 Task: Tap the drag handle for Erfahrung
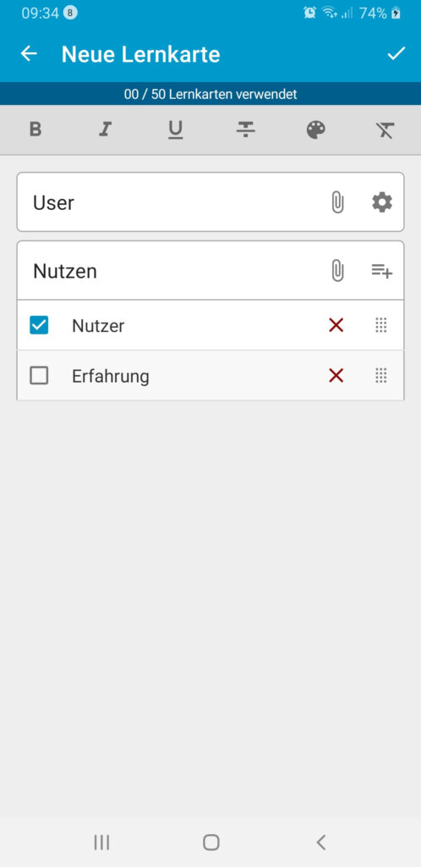click(x=381, y=376)
